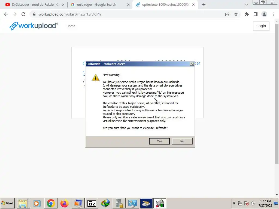Click the page vertical scrollbar

click(277, 94)
